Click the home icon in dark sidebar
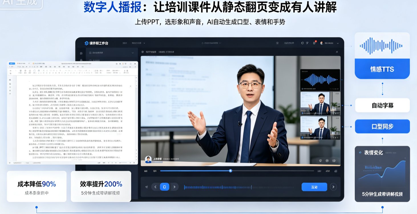This screenshot has height=214, width=417. (81, 53)
